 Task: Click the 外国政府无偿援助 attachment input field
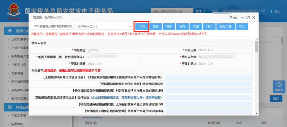click(x=208, y=77)
